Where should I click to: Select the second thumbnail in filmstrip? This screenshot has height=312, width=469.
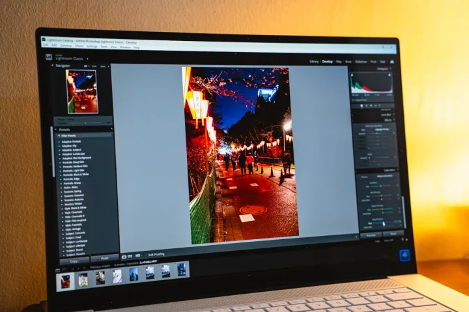tap(83, 279)
